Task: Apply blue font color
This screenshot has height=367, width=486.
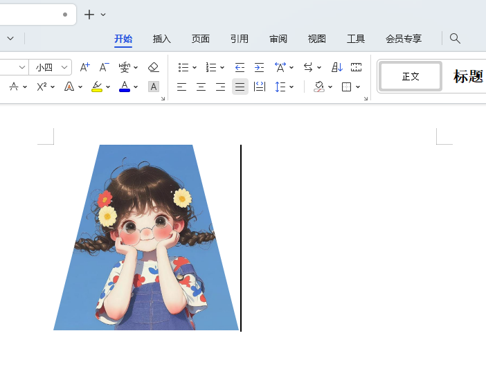Action: pyautogui.click(x=125, y=87)
